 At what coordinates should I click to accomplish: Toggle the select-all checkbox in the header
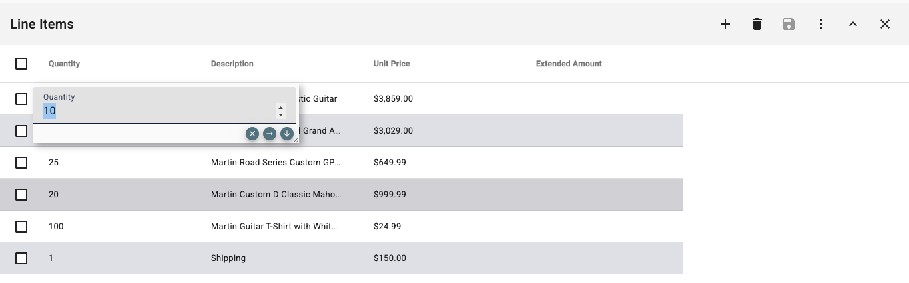click(x=21, y=64)
